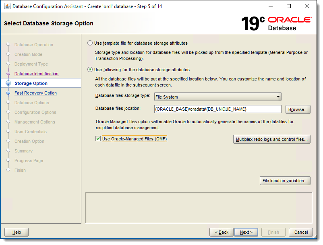The width and height of the screenshot is (323, 245).
Task: Click the Oracle 19c Database logo
Action: [x=276, y=24]
